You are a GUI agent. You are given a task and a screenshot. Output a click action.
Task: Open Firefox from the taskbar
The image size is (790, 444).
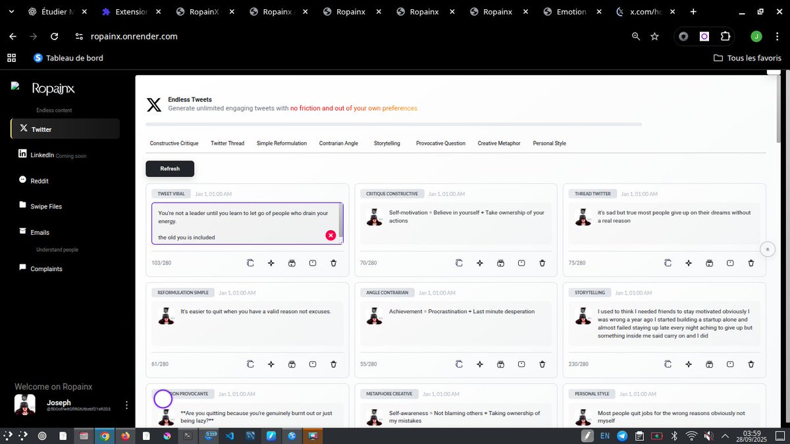point(126,435)
